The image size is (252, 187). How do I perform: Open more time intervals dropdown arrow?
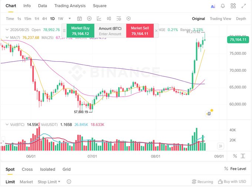tap(70, 18)
